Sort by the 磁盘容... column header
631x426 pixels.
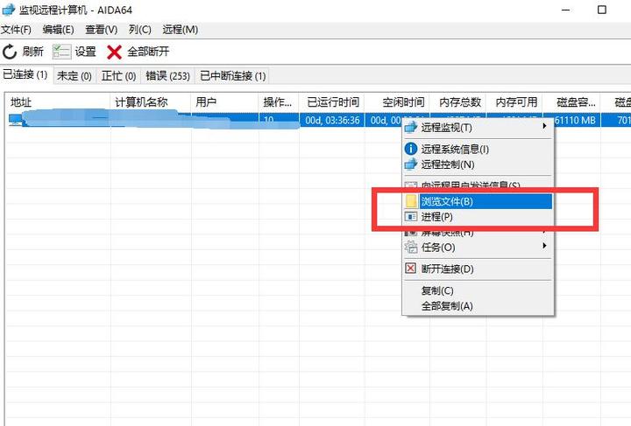(x=571, y=102)
